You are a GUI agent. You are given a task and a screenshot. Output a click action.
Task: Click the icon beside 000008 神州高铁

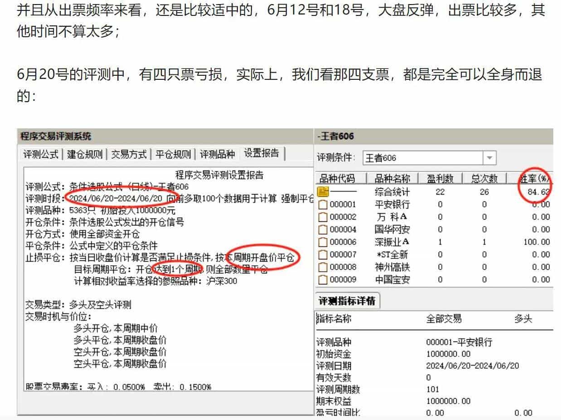[323, 267]
